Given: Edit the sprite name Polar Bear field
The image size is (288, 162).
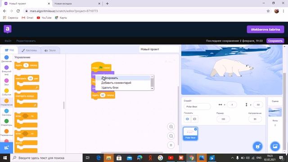Looking at the screenshot, I should [197, 107].
